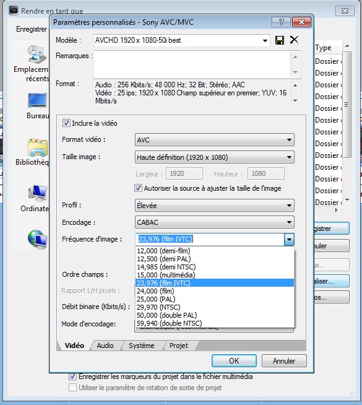Select the highlighted 23,976 (film IVTC) entry
Viewport: 362px width, 405px height.
click(214, 283)
